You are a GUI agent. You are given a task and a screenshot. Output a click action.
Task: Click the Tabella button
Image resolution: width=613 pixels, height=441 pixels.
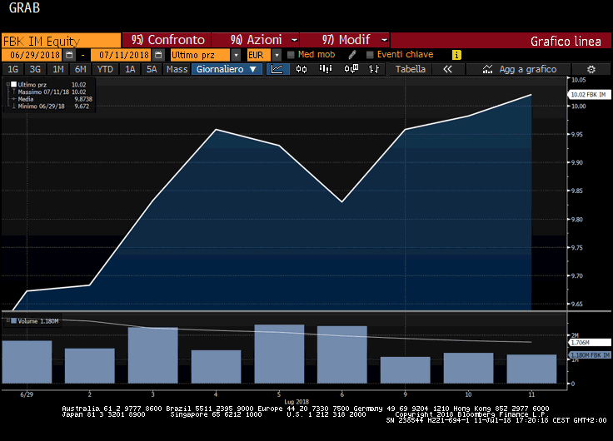coord(410,69)
